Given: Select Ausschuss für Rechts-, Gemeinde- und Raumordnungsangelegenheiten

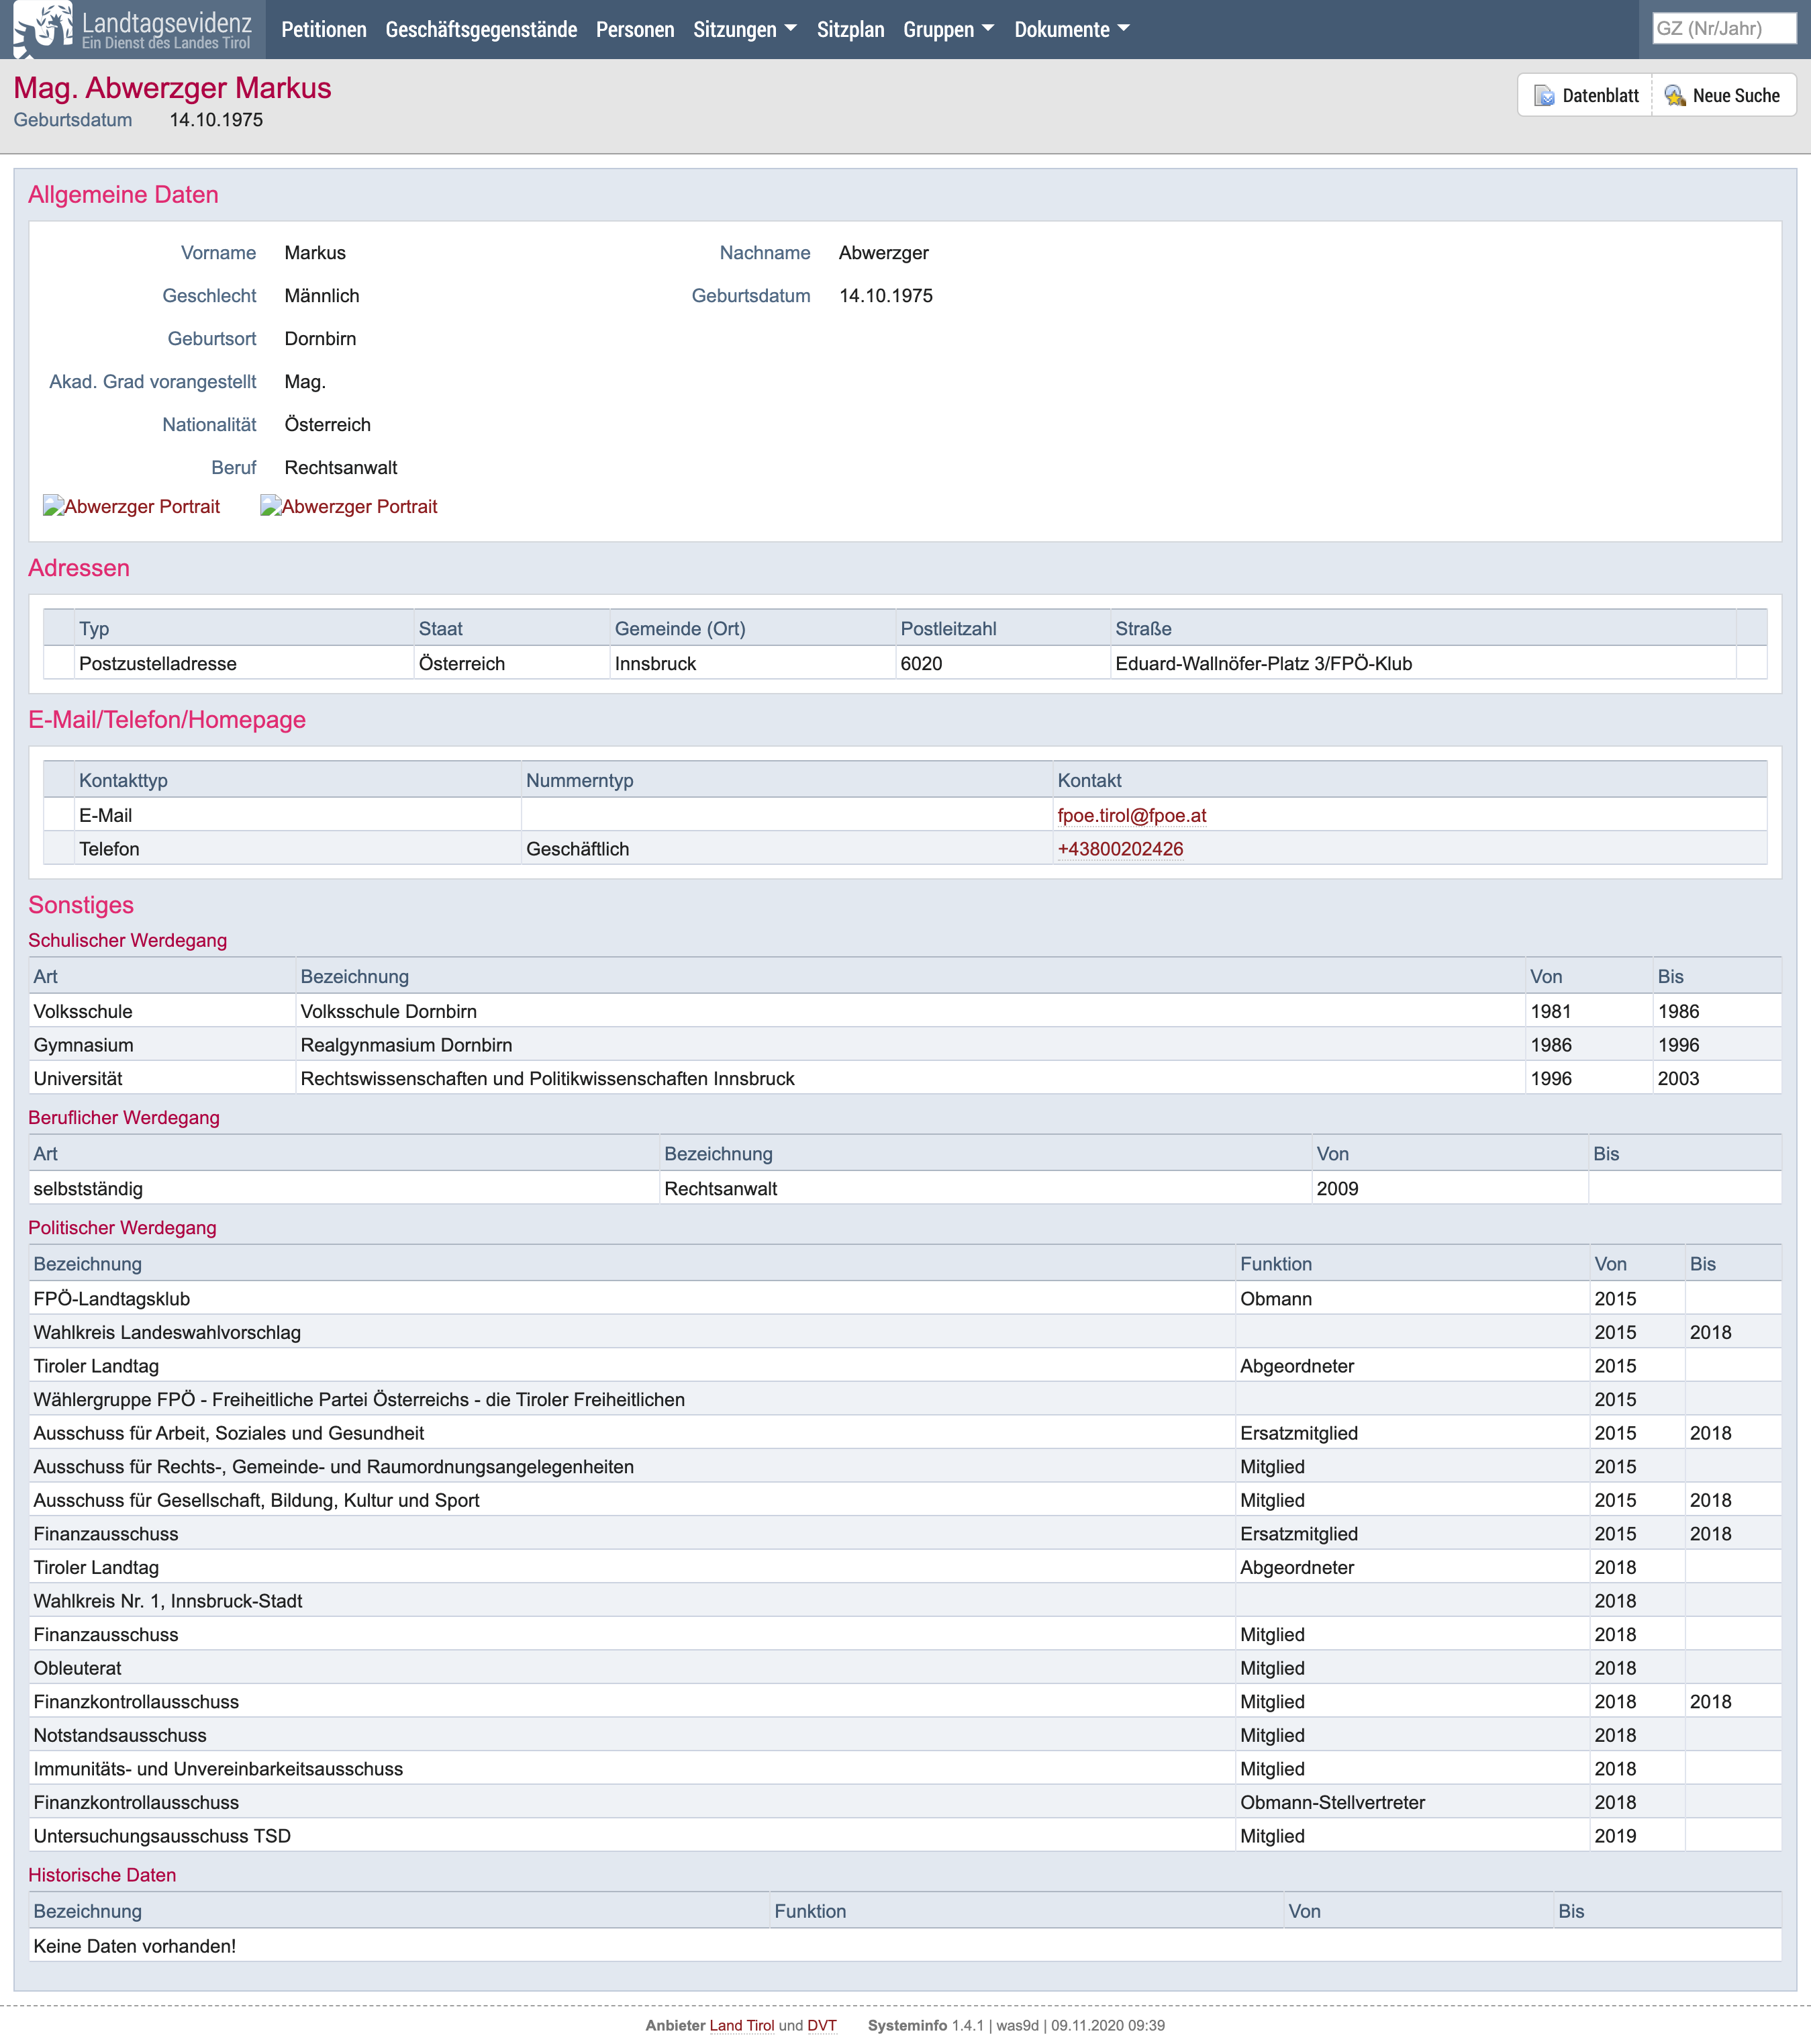Looking at the screenshot, I should pyautogui.click(x=905, y=1467).
